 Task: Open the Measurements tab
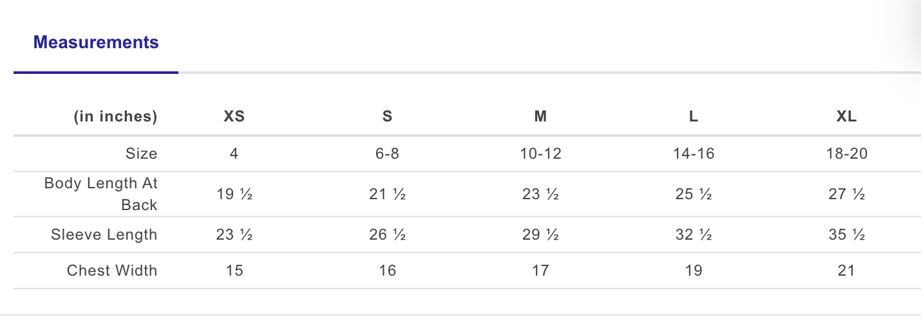96,43
